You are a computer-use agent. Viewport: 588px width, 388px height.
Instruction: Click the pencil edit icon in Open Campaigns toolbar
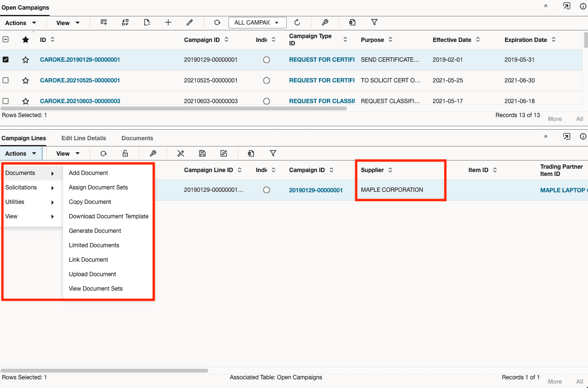(190, 23)
